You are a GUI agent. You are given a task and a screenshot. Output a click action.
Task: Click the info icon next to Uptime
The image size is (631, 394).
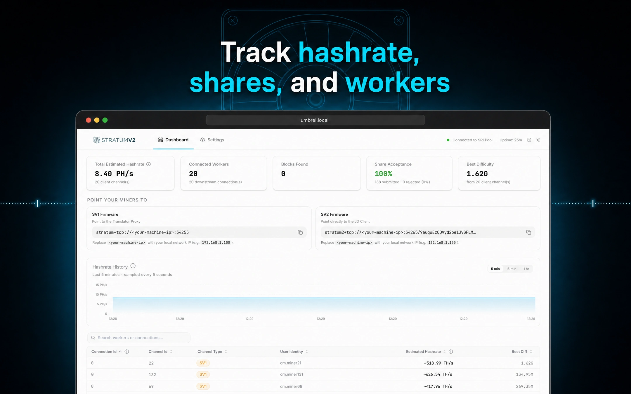pyautogui.click(x=529, y=140)
